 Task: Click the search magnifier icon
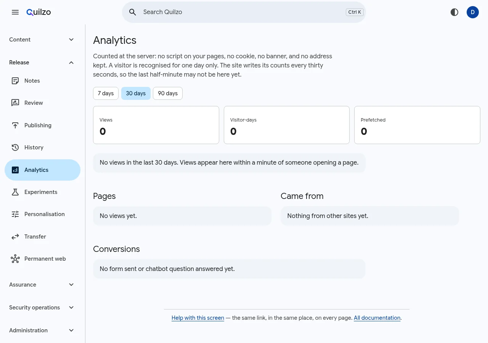pos(133,12)
